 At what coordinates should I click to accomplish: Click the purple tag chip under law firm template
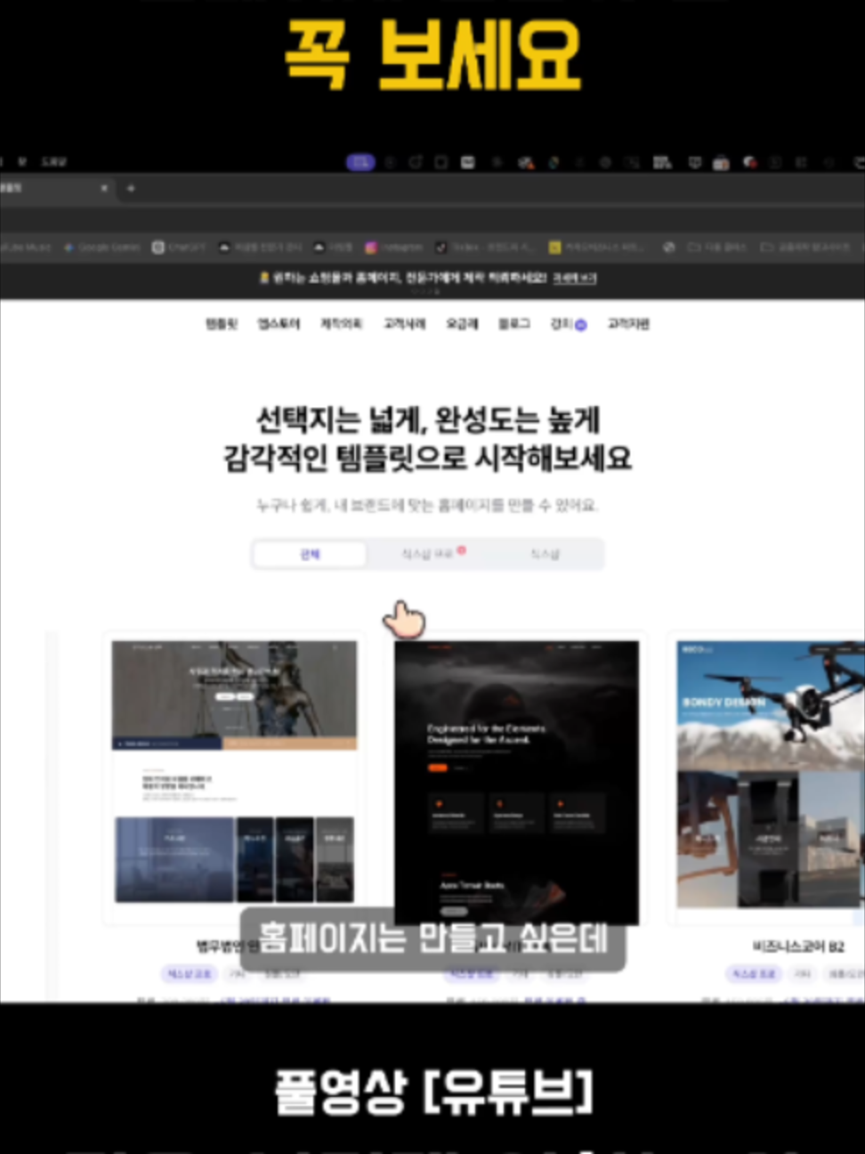(x=189, y=974)
